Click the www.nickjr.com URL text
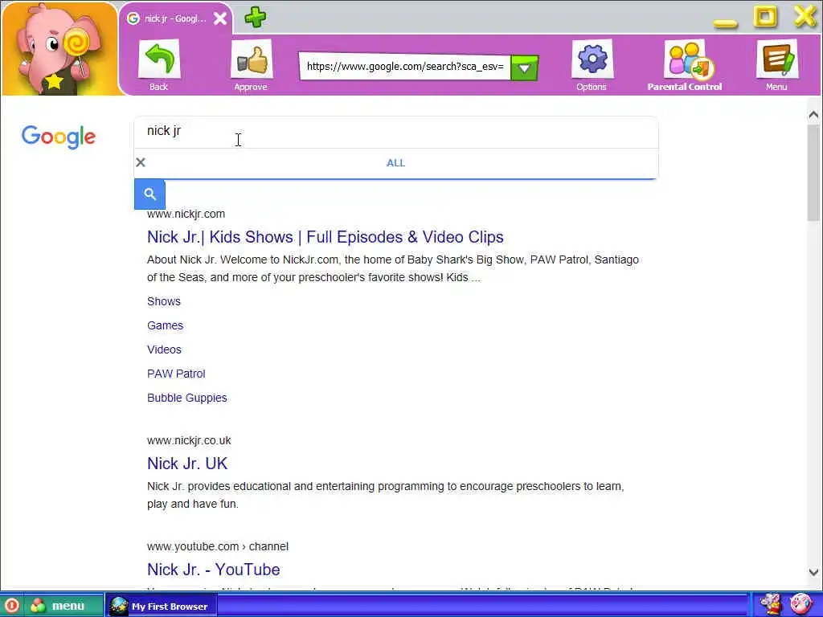 pos(186,214)
